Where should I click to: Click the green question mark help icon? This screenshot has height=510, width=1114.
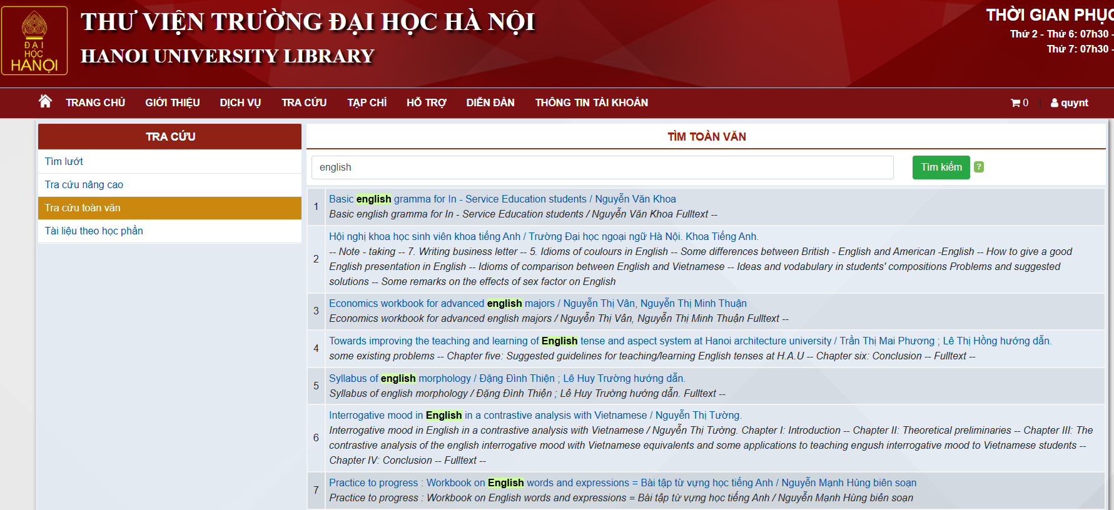(x=979, y=167)
